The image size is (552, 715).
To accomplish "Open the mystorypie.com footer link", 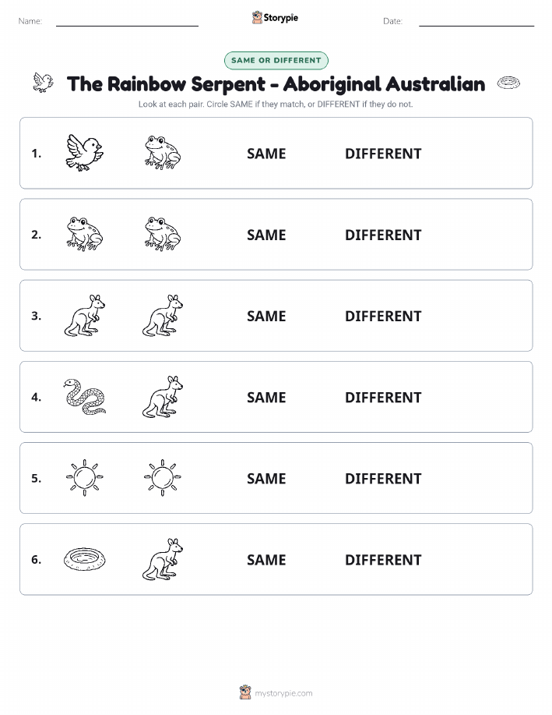I will [x=276, y=692].
